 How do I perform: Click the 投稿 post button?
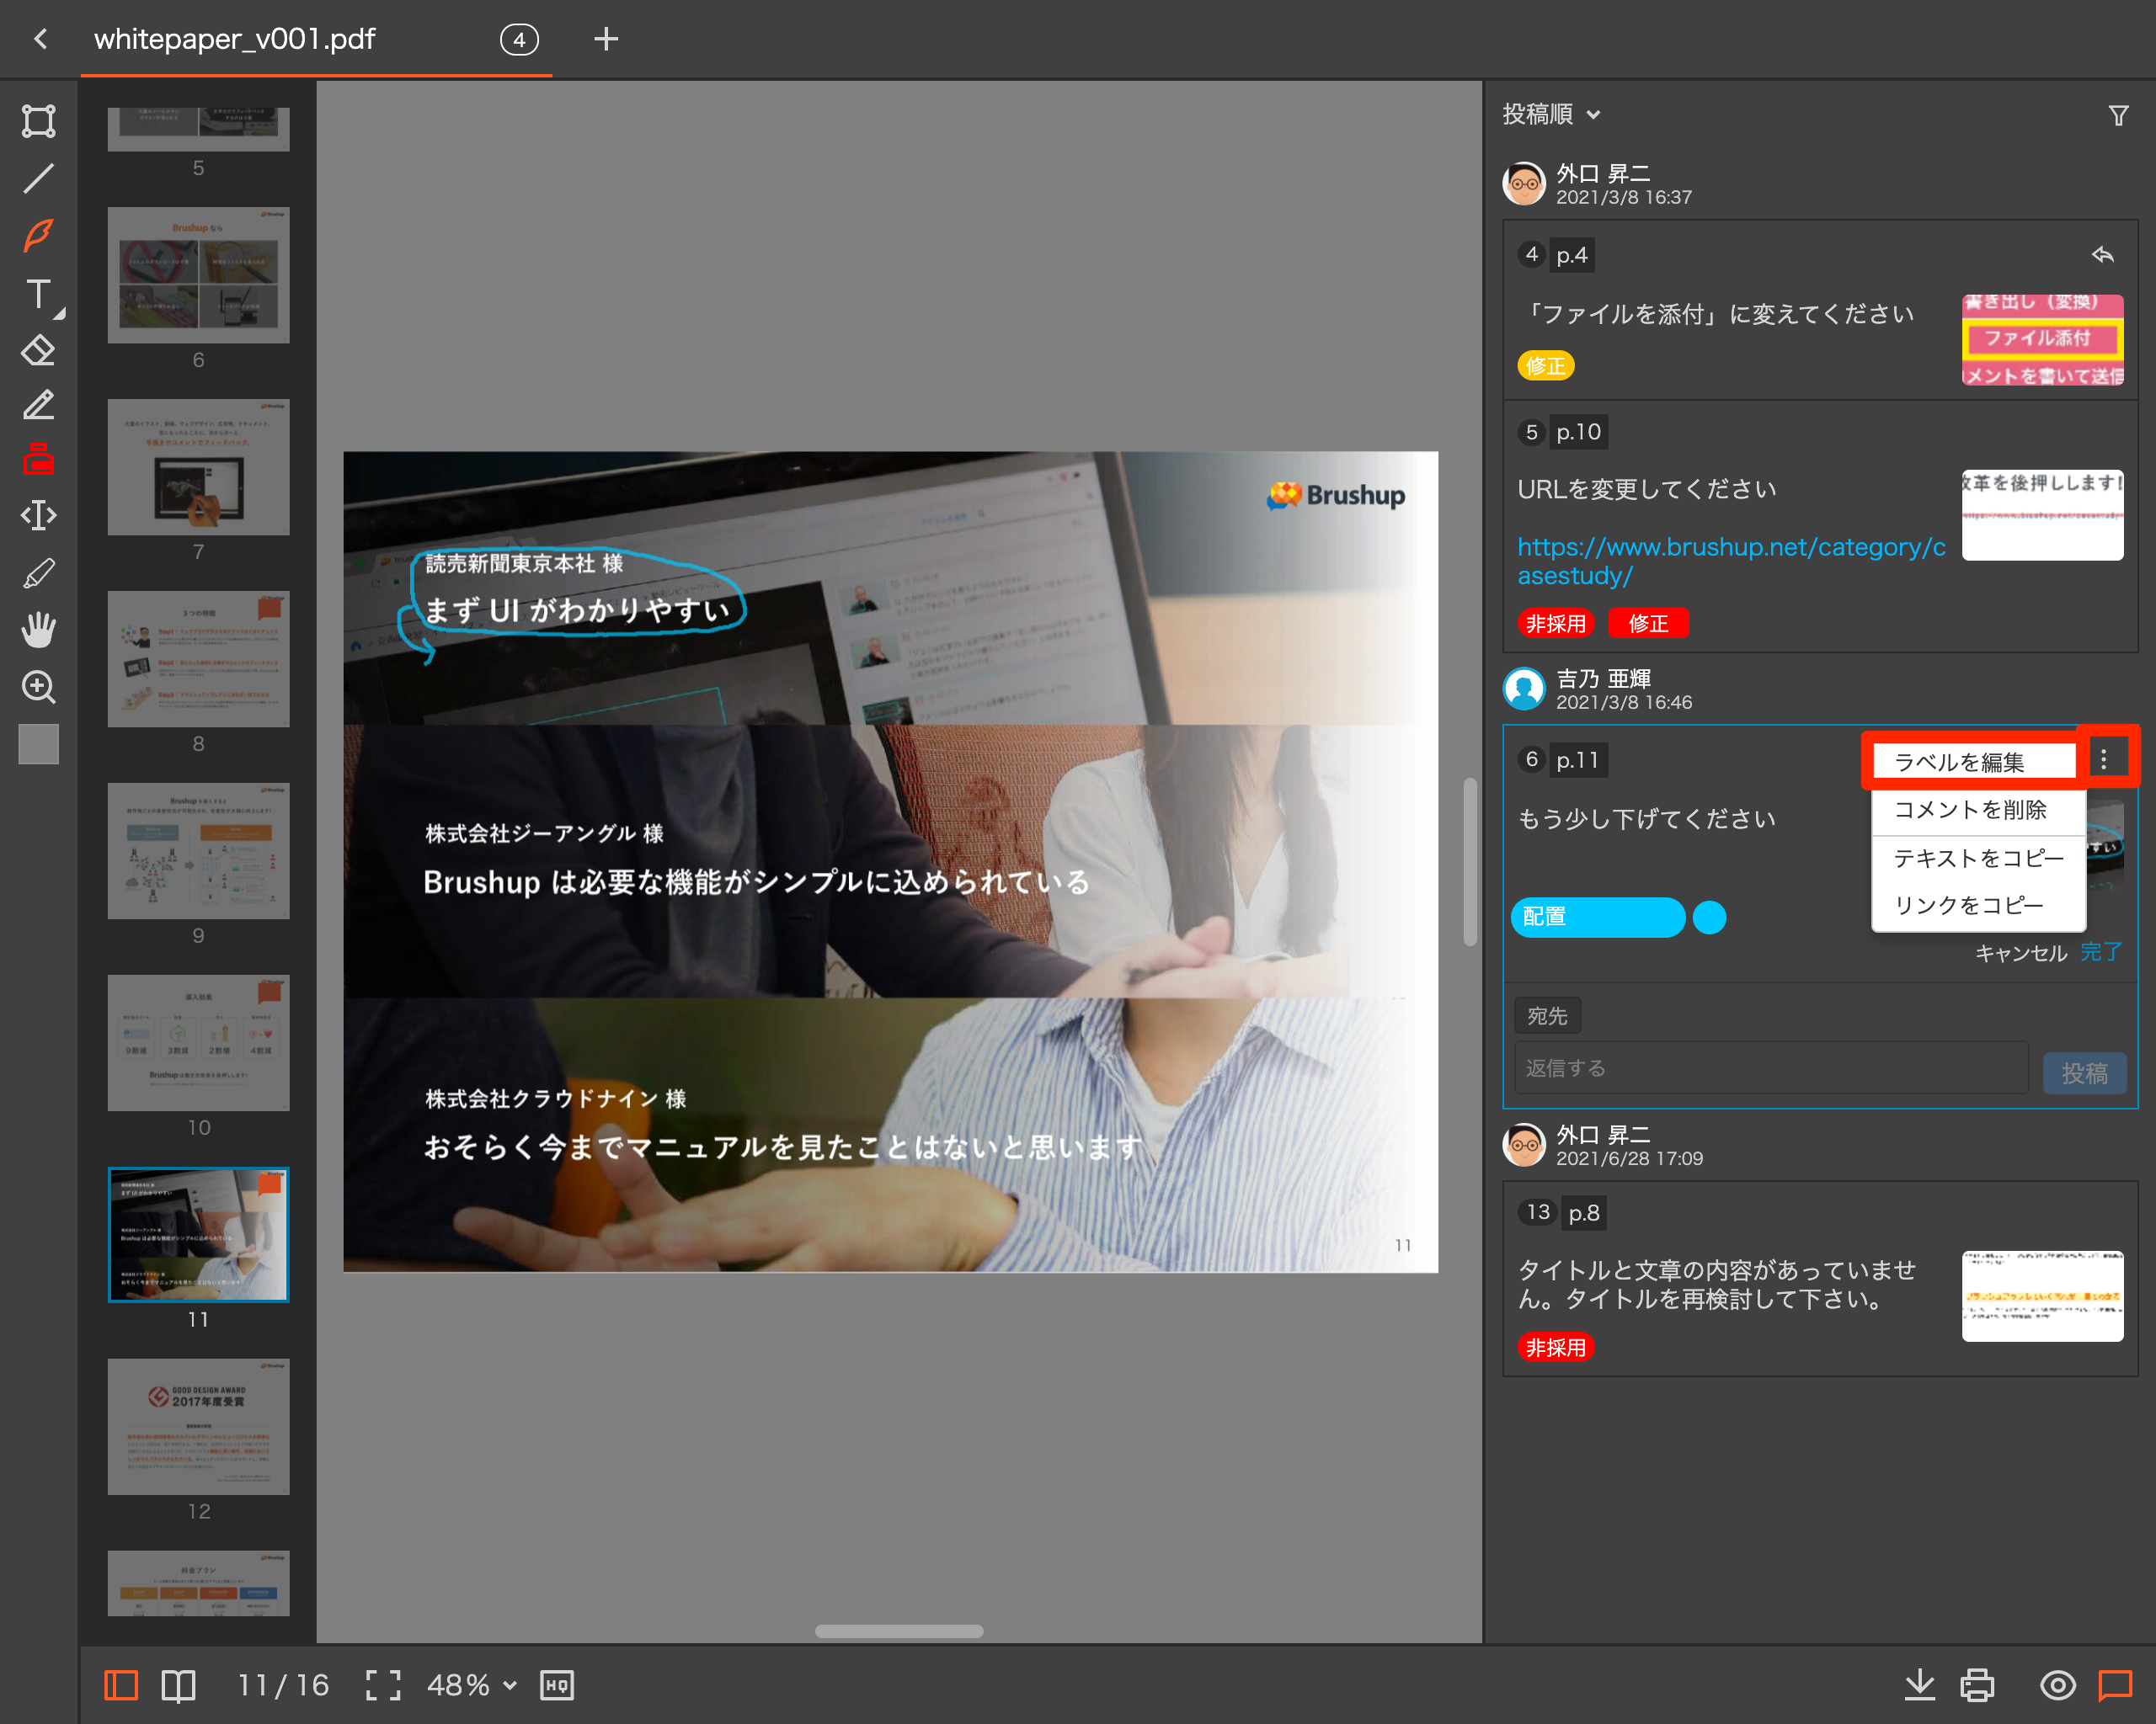pyautogui.click(x=2084, y=1072)
